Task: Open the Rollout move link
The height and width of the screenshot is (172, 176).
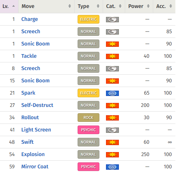Action: click(x=30, y=118)
